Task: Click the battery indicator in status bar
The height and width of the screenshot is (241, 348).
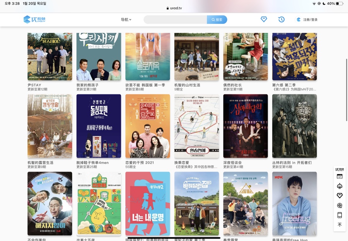Action: point(339,3)
